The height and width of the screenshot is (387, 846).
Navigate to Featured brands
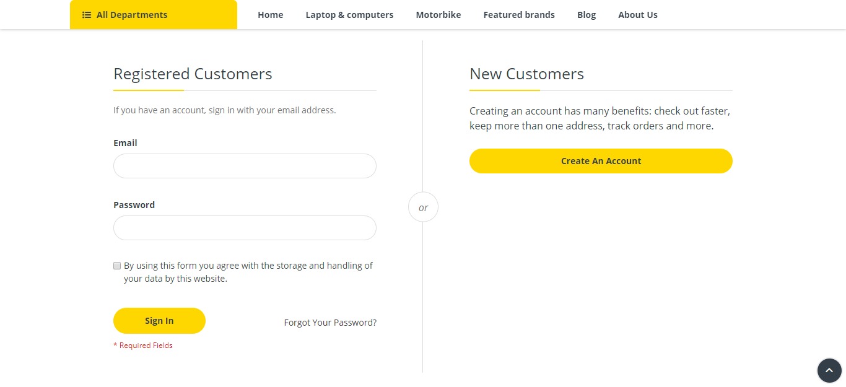coord(519,15)
